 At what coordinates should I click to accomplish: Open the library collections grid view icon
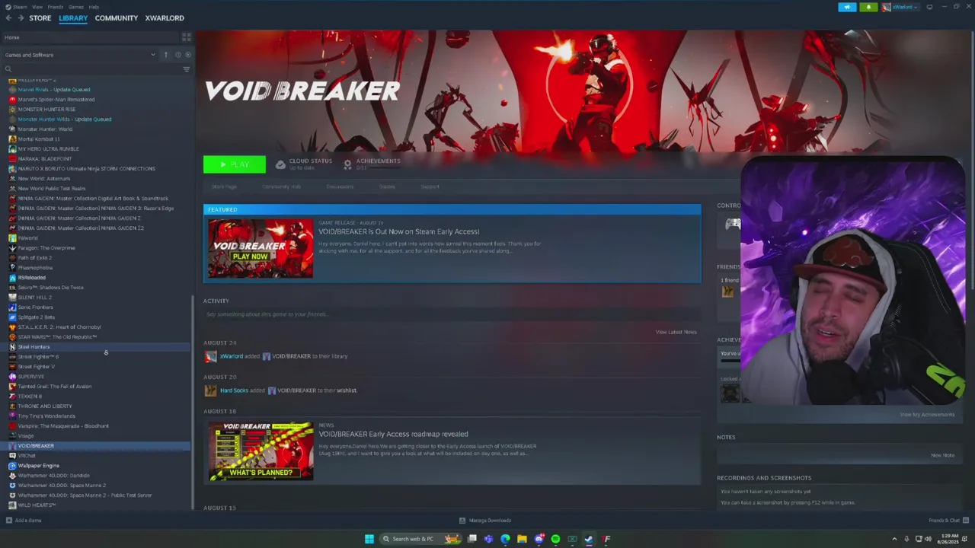(x=186, y=37)
